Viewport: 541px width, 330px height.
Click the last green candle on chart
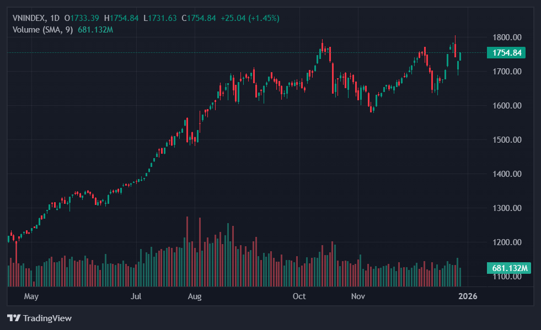(x=460, y=56)
